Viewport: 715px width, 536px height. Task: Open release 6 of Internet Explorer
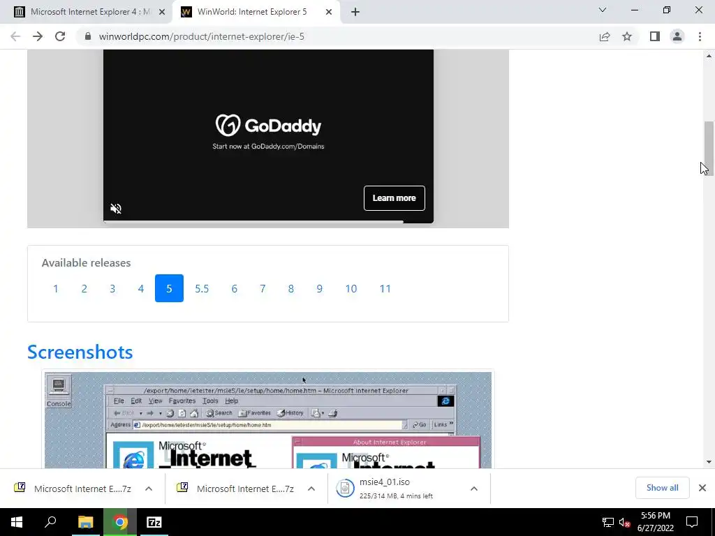click(x=235, y=288)
